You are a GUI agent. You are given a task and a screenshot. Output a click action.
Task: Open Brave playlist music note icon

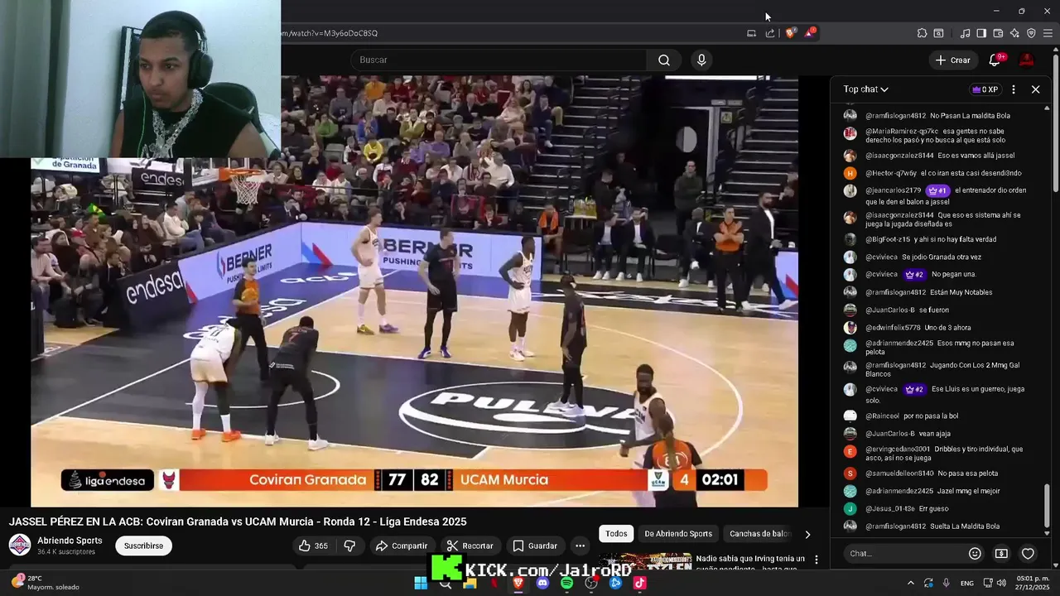(x=965, y=33)
